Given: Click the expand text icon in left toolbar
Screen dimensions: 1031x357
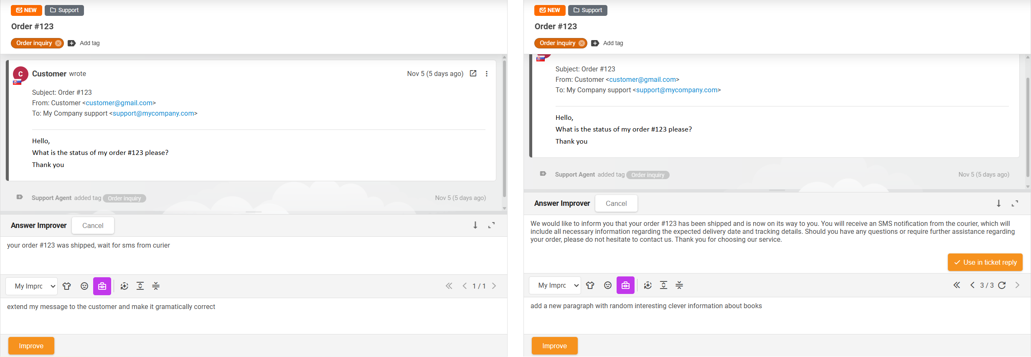Looking at the screenshot, I should pyautogui.click(x=140, y=286).
